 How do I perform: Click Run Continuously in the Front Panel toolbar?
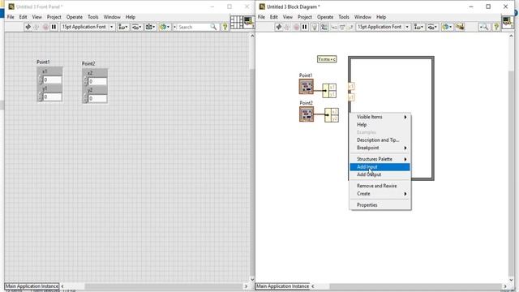click(x=36, y=27)
